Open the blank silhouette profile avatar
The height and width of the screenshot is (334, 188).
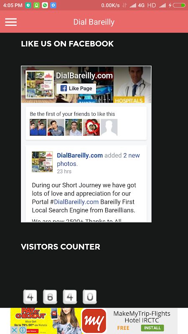(x=109, y=127)
